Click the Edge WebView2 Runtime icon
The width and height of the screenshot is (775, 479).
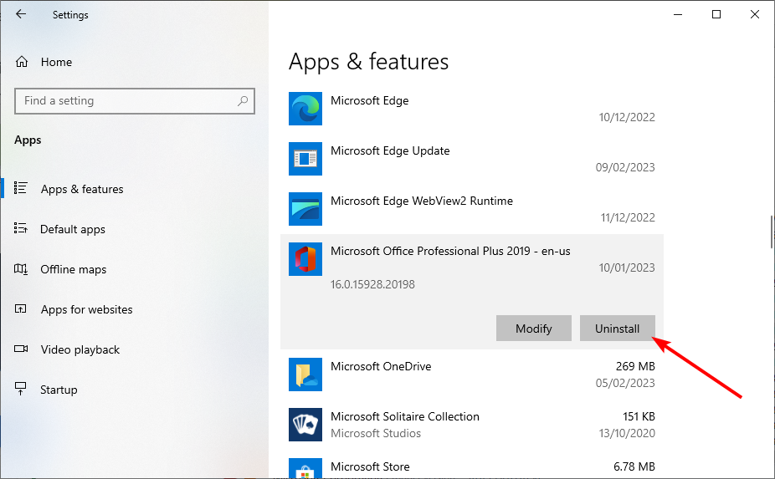[305, 209]
